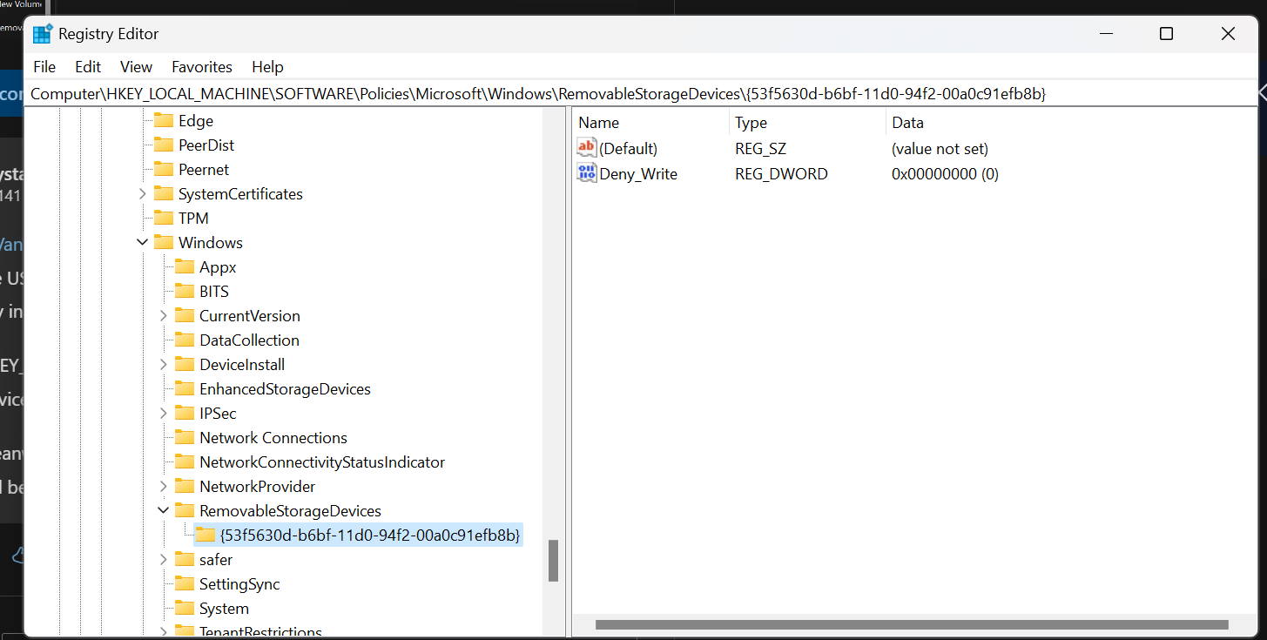The height and width of the screenshot is (640, 1267).
Task: Select the IPSec folder icon
Action: pyautogui.click(x=185, y=413)
